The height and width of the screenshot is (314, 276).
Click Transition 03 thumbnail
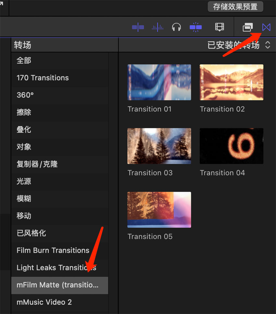[x=159, y=146]
